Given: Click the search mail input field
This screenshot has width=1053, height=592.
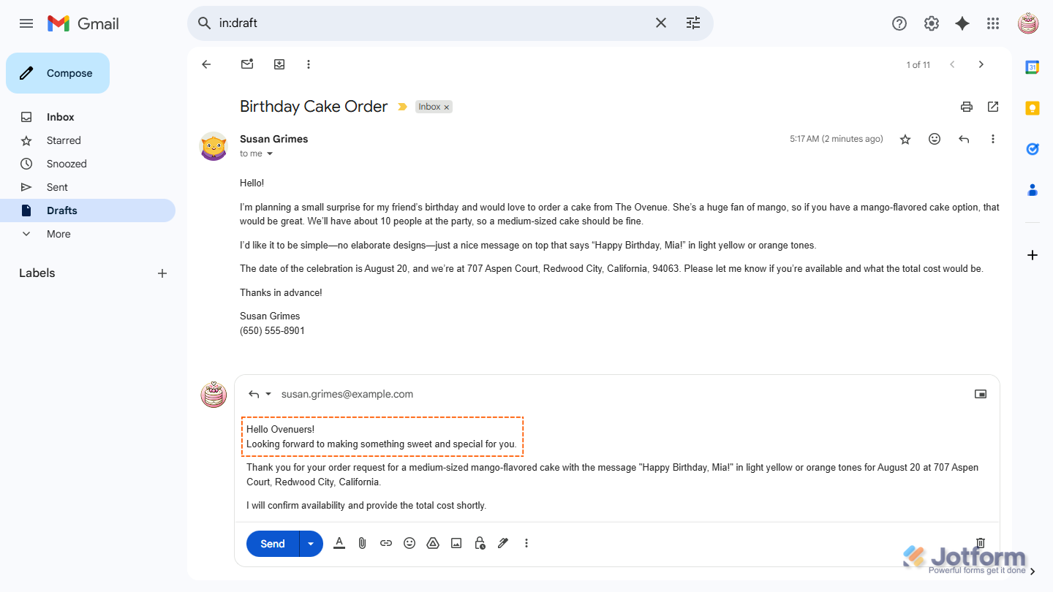Looking at the screenshot, I should 431,23.
